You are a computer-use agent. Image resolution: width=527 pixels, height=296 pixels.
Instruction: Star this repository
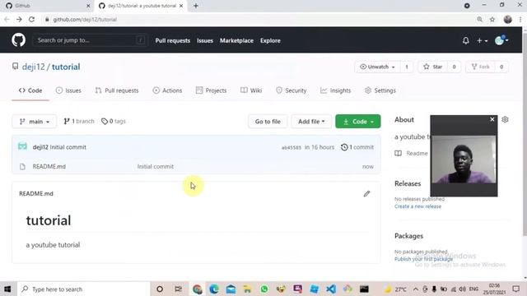tap(433, 67)
